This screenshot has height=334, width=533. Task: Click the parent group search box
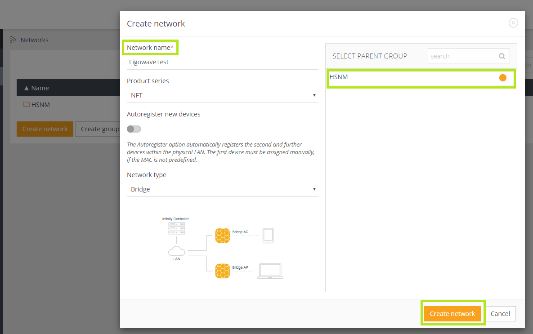point(462,56)
